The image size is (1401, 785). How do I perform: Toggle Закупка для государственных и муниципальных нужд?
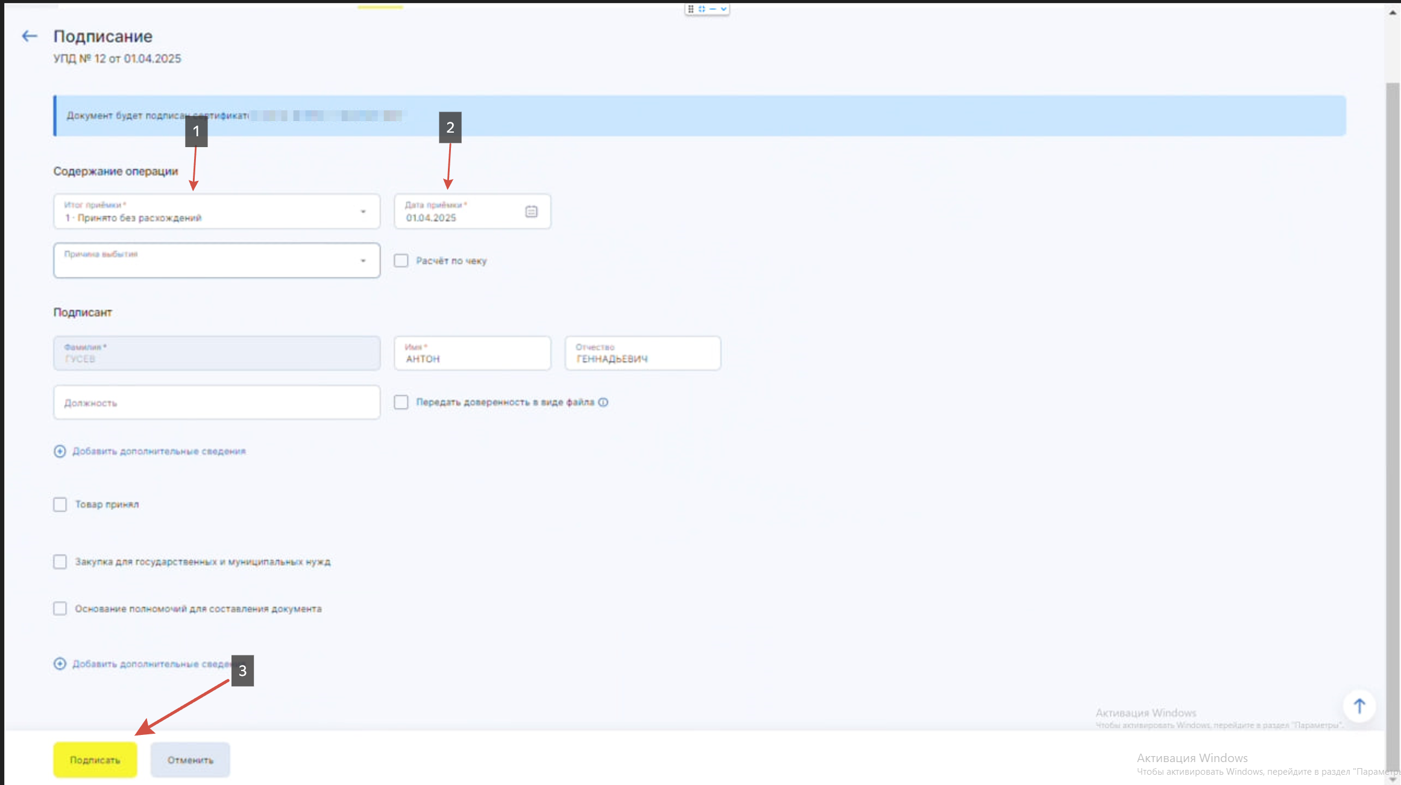[x=60, y=561]
